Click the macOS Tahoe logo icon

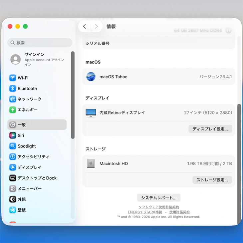pos(91,77)
